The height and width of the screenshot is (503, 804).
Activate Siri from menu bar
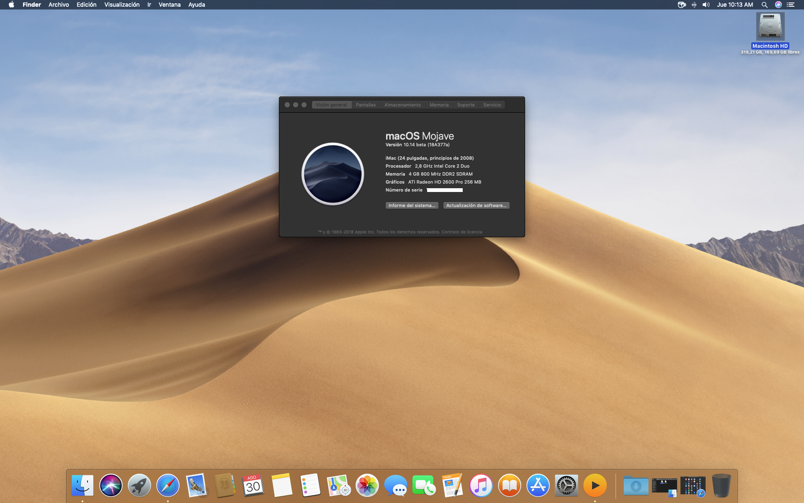[x=778, y=5]
